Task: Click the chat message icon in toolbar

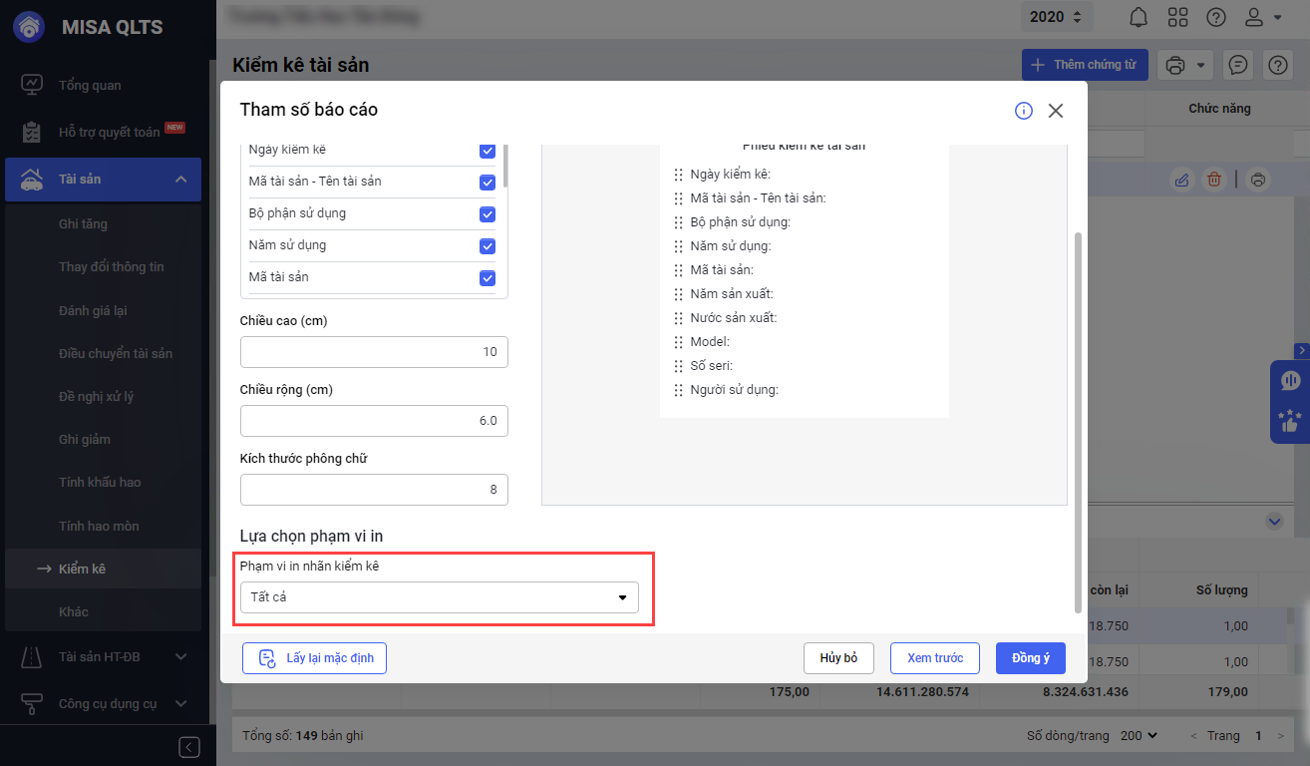Action: [1238, 65]
